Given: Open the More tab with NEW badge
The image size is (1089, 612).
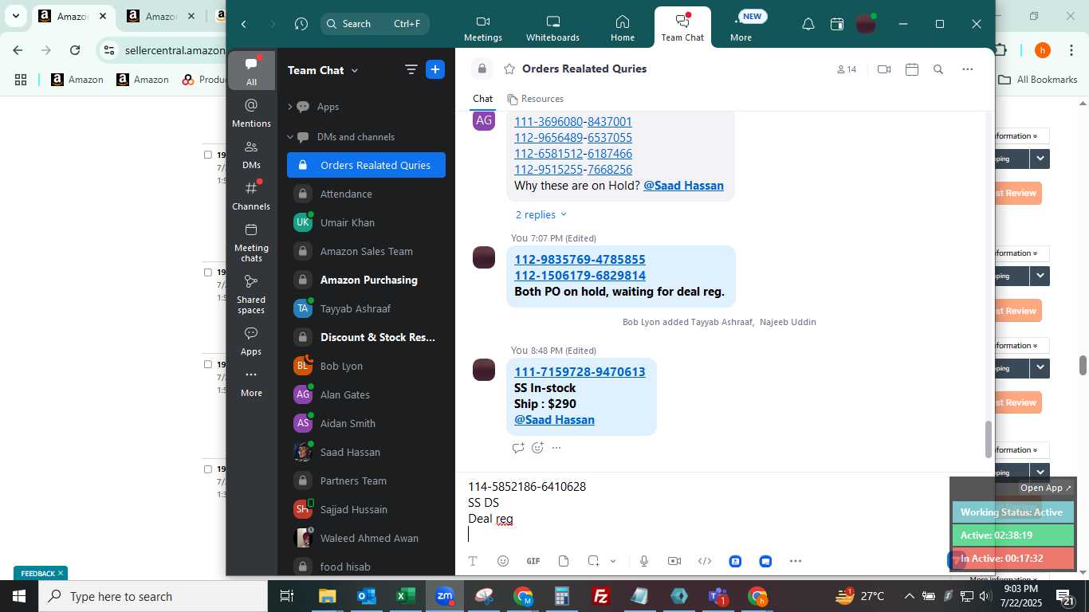Looking at the screenshot, I should [x=741, y=28].
